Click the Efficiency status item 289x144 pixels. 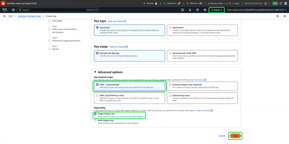pyautogui.click(x=195, y=3)
